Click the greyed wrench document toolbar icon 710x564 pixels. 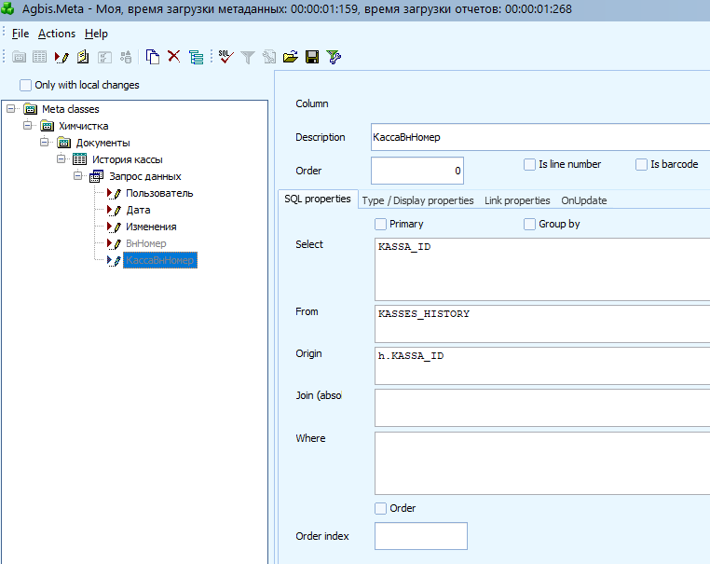269,57
